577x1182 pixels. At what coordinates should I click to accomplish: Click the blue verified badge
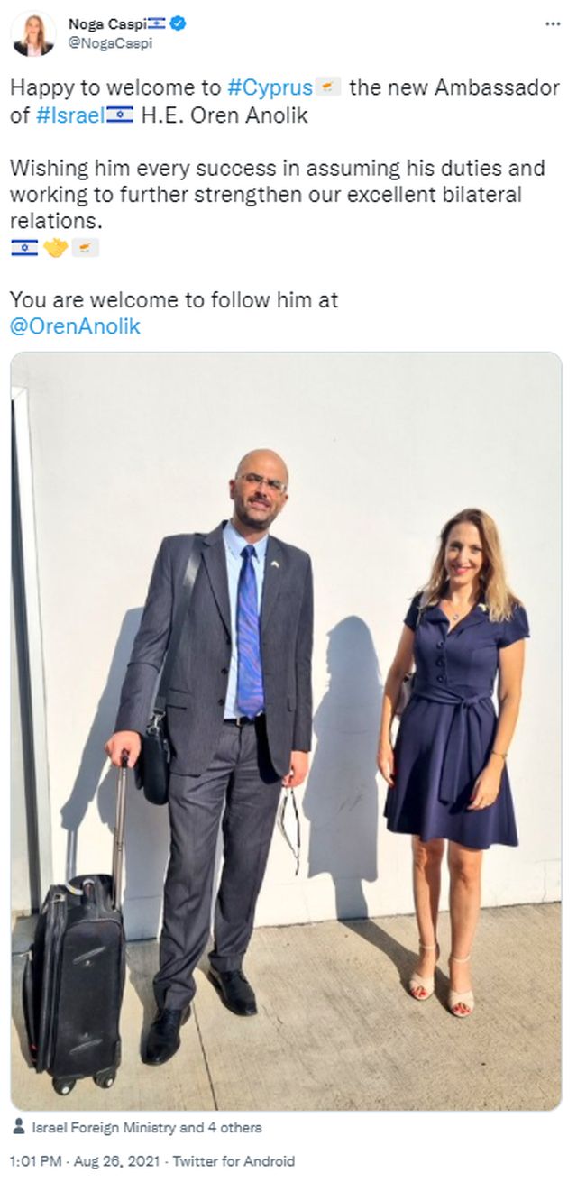coord(179,24)
